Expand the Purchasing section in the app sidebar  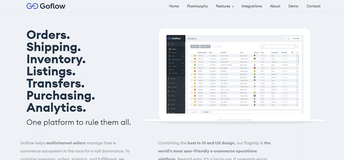(x=176, y=87)
